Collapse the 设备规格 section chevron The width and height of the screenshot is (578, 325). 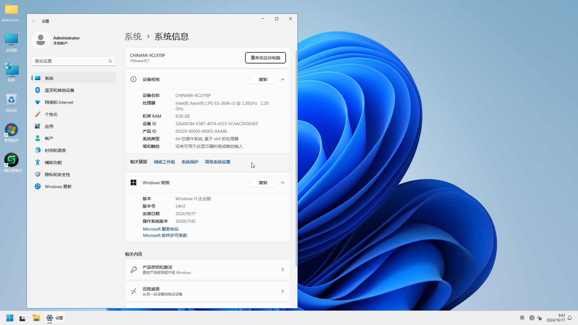click(283, 79)
